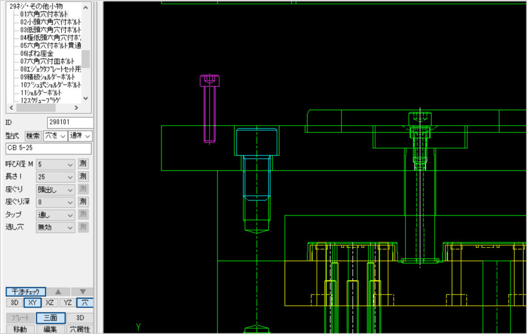Click the 測 measure button for 座ぐり深
The height and width of the screenshot is (334, 527).
(x=83, y=202)
